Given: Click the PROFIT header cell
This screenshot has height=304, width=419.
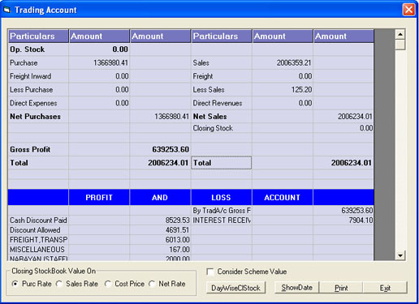Looking at the screenshot, I should (99, 197).
